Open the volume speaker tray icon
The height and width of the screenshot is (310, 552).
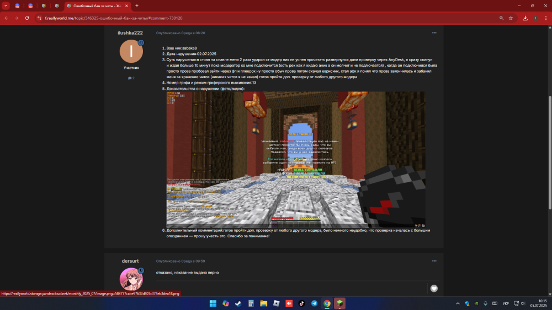[523, 303]
